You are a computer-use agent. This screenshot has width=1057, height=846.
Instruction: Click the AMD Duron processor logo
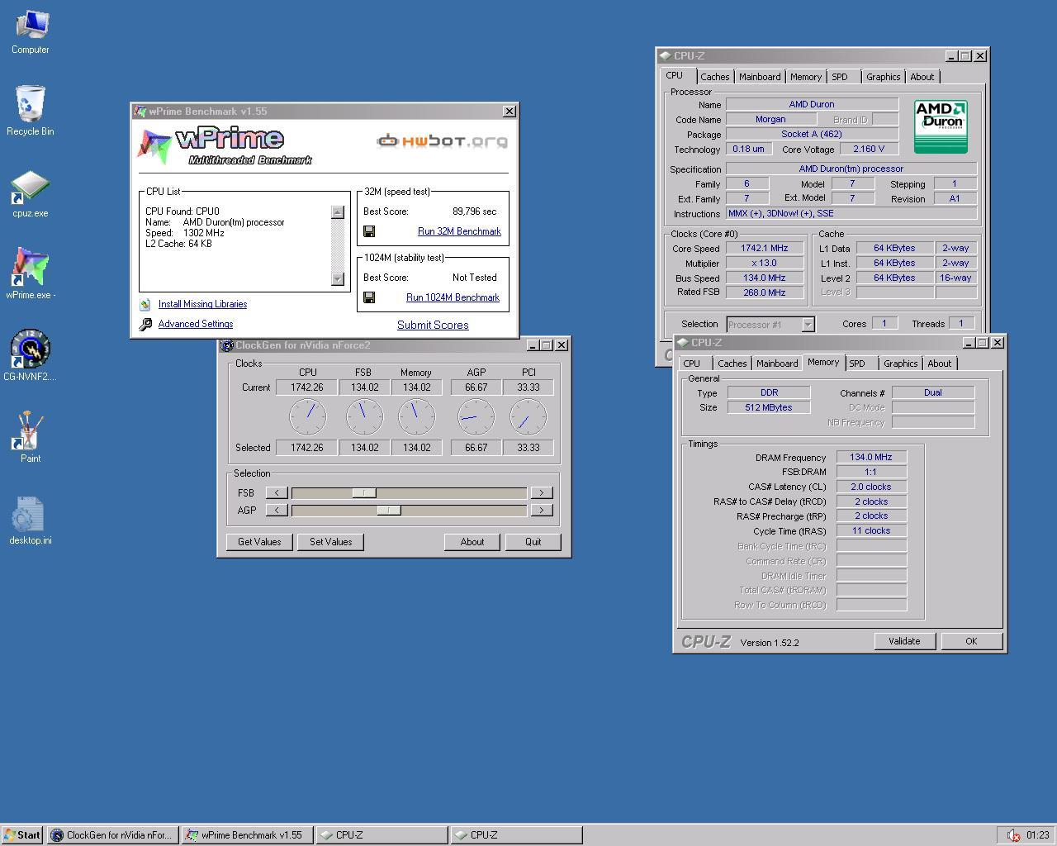tap(941, 126)
